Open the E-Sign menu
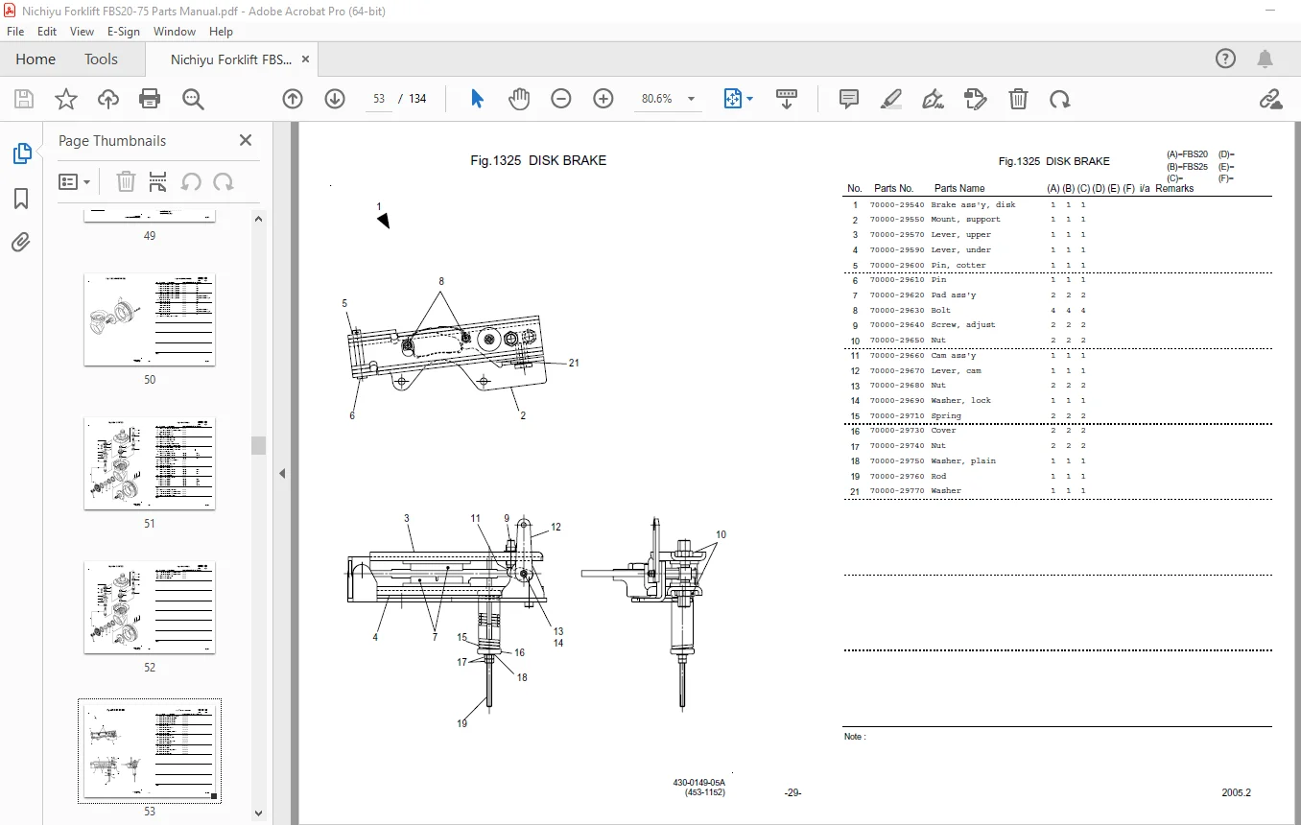The image size is (1301, 825). [x=124, y=31]
